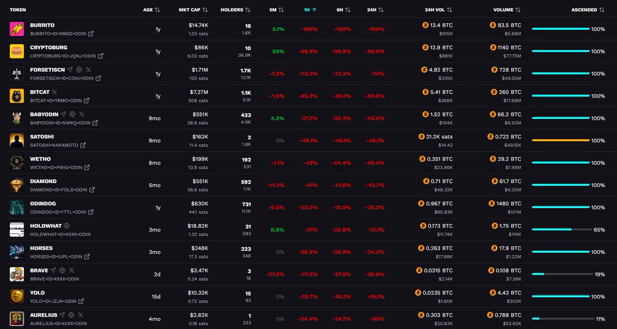Open HOLDWHAT website globe icon
This screenshot has height=329, width=617.
pos(67,225)
